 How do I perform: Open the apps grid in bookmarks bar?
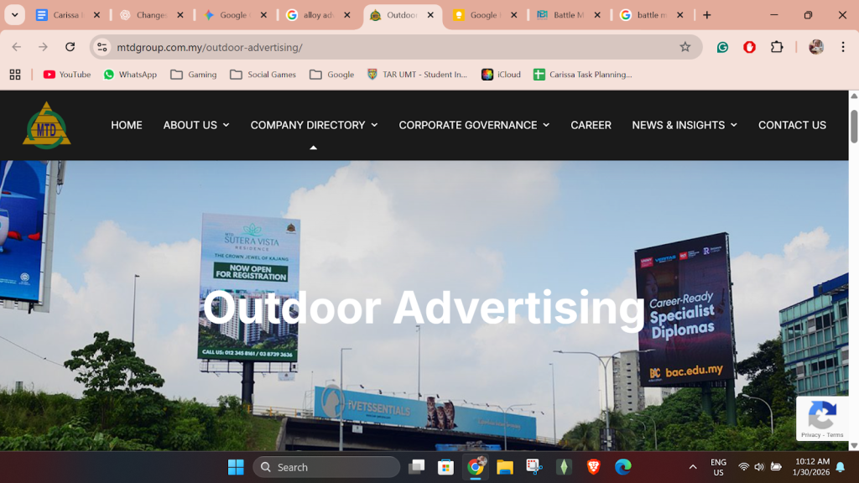pos(15,75)
